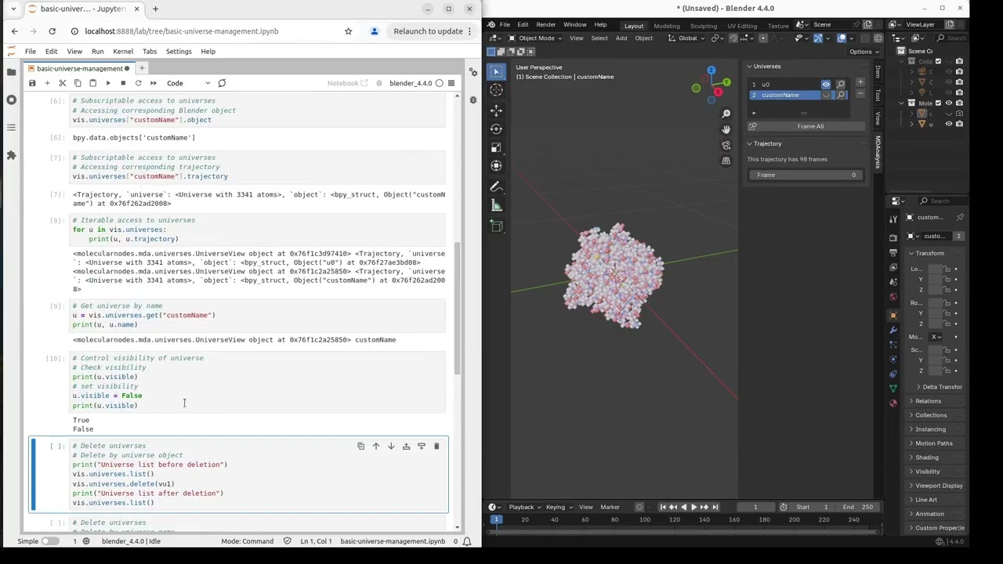
Task: Open the viewport Options dropdown
Action: 863,52
